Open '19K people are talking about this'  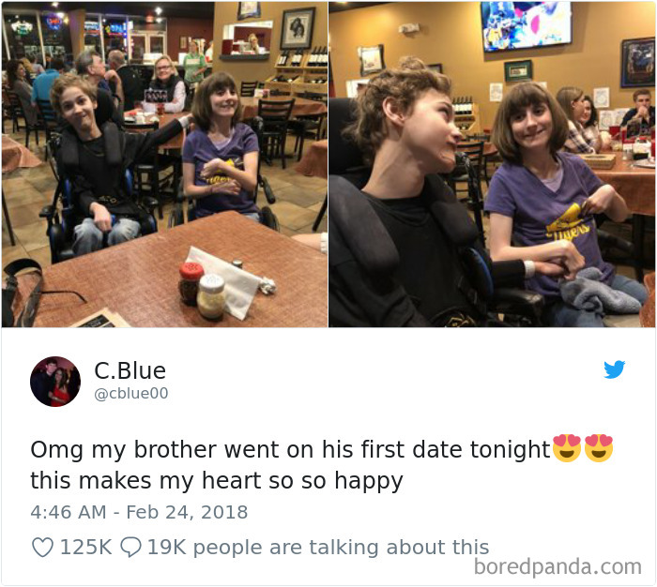point(318,548)
